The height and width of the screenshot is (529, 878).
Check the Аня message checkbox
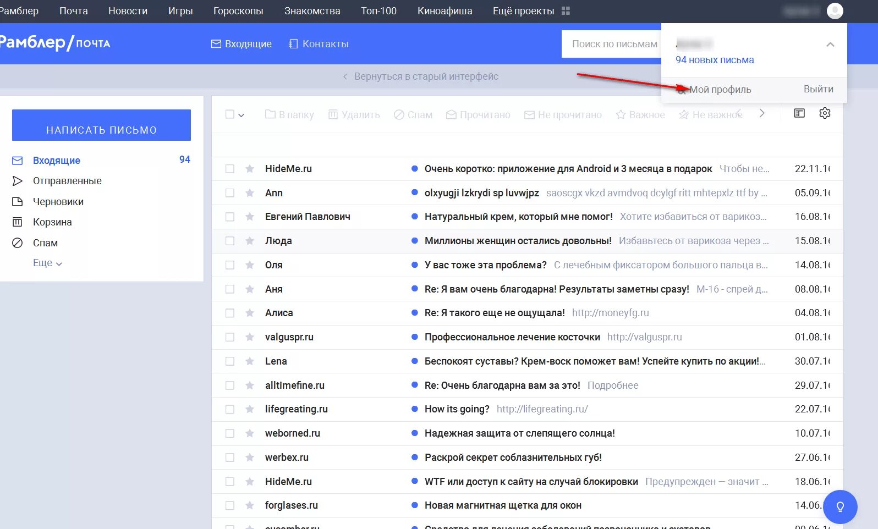click(230, 289)
